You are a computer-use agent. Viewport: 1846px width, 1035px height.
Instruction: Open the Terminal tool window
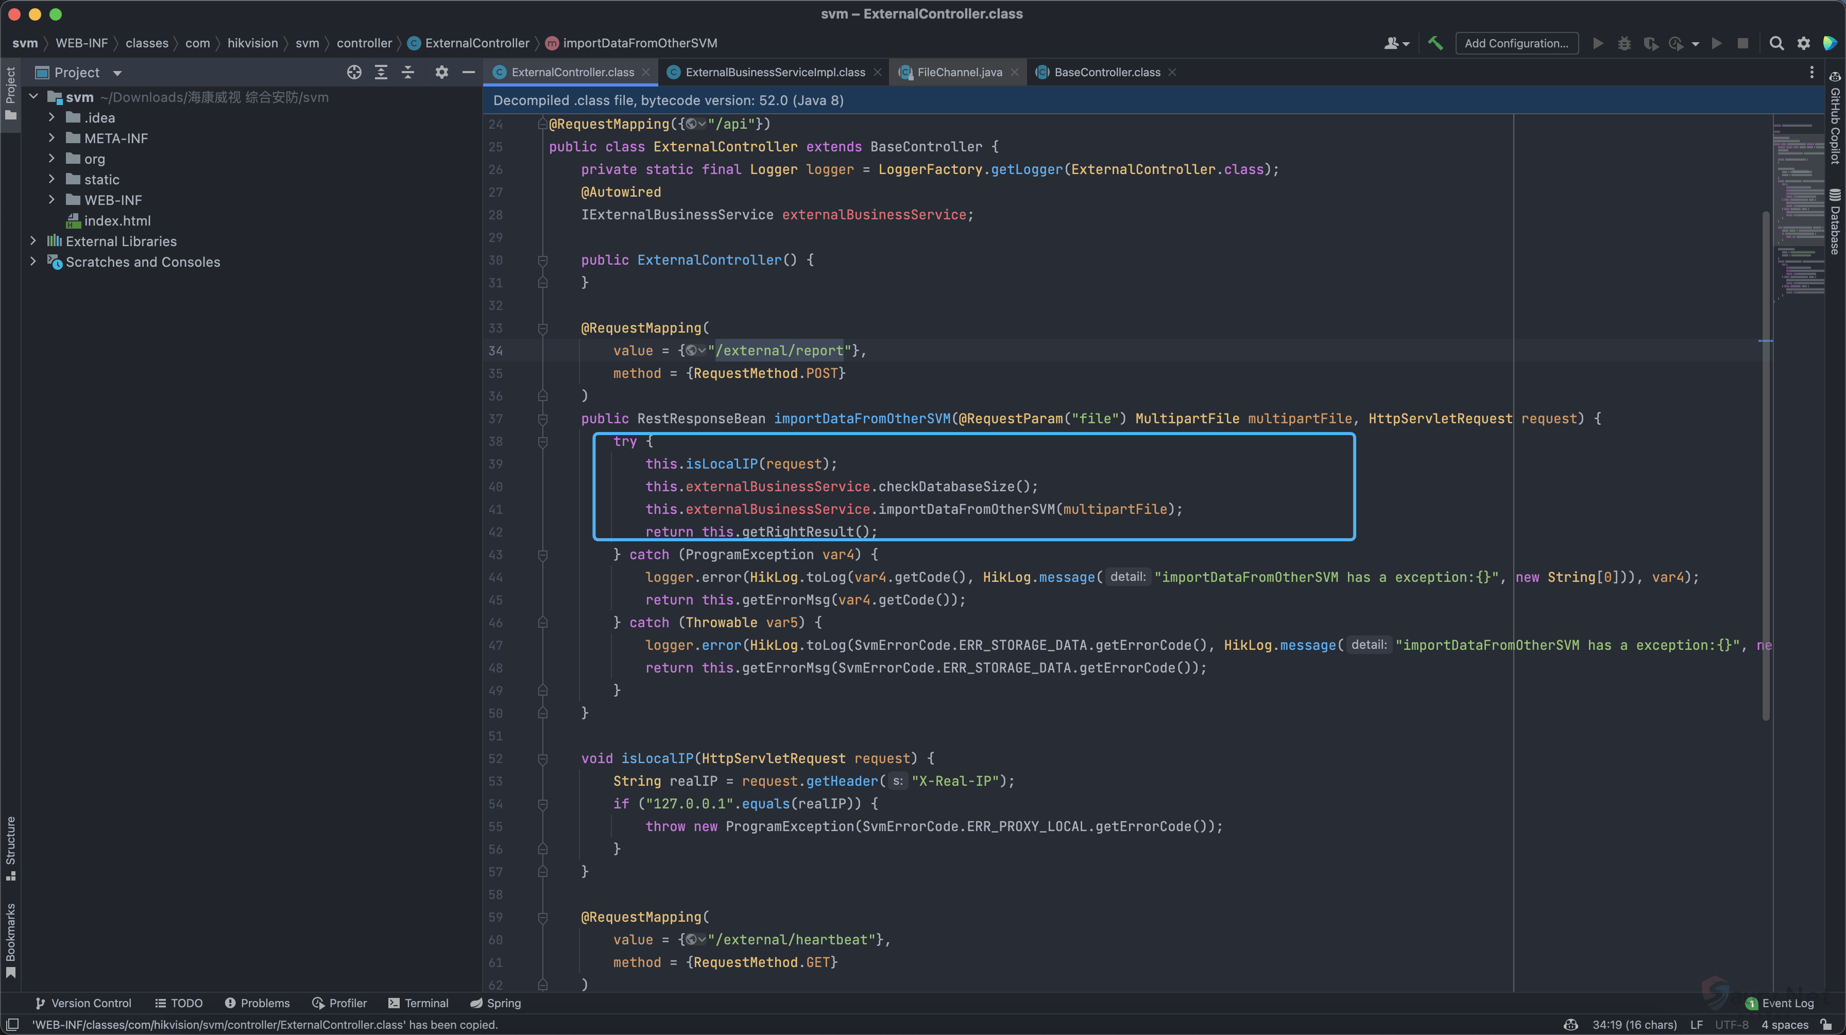coord(419,1003)
